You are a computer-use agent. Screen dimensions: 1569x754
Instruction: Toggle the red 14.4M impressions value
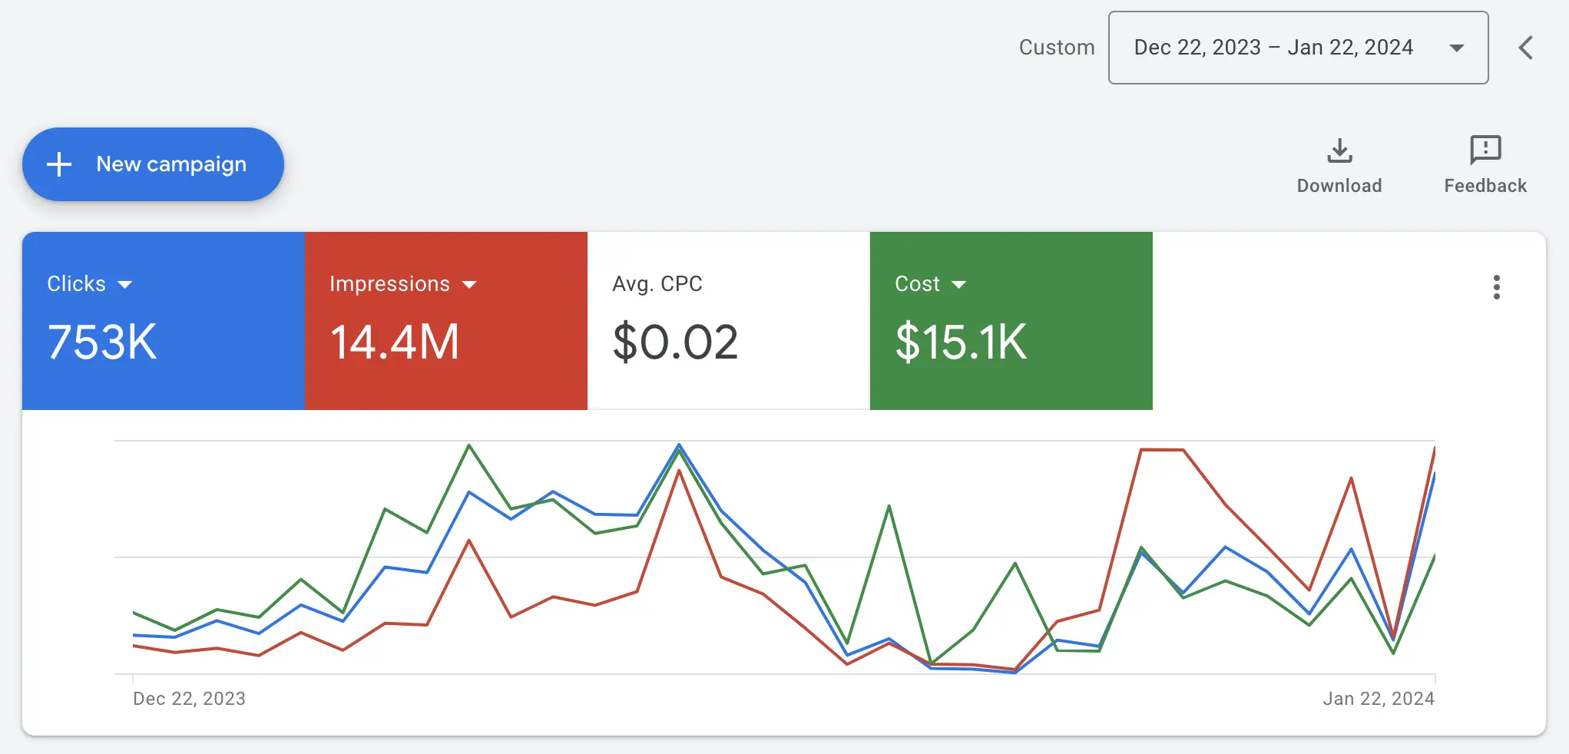pyautogui.click(x=395, y=342)
